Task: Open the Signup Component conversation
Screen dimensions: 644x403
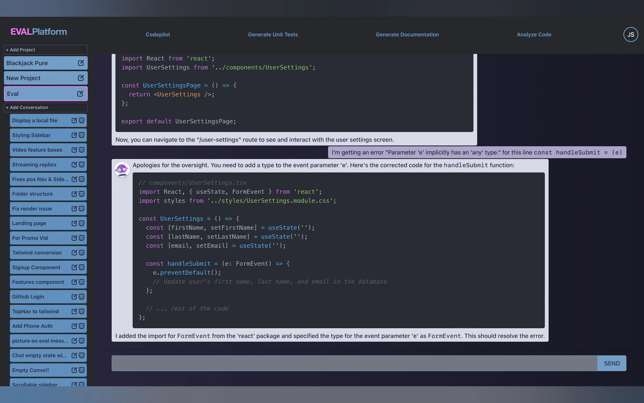Action: [x=36, y=267]
